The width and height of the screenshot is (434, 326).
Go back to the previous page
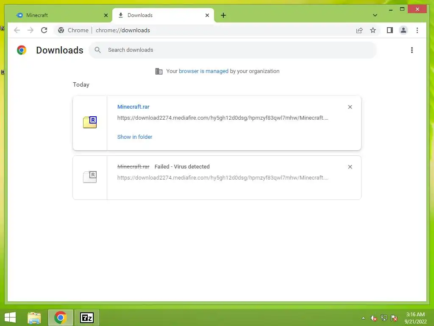(x=17, y=30)
